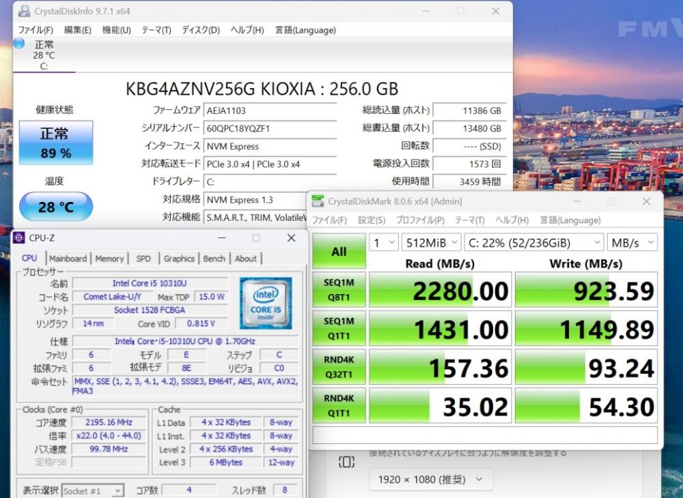Open the C: 22% drive selection dropdown
This screenshot has height=498, width=683.
534,242
